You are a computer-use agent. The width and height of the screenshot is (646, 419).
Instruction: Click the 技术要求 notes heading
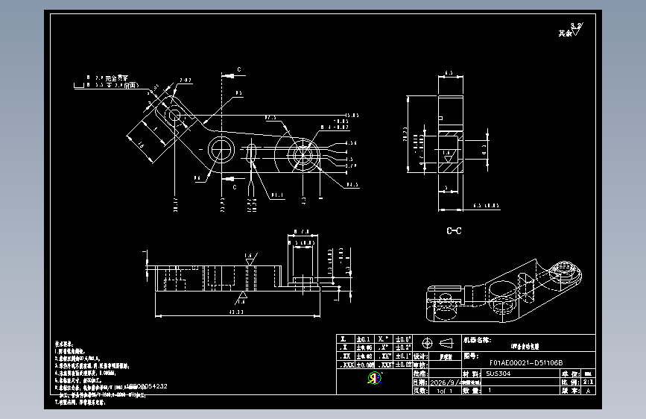(63, 344)
